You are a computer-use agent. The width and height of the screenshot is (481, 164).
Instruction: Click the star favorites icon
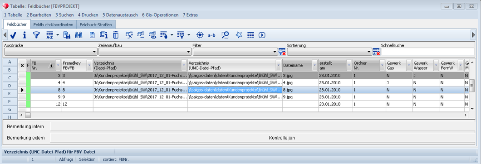tap(239, 35)
